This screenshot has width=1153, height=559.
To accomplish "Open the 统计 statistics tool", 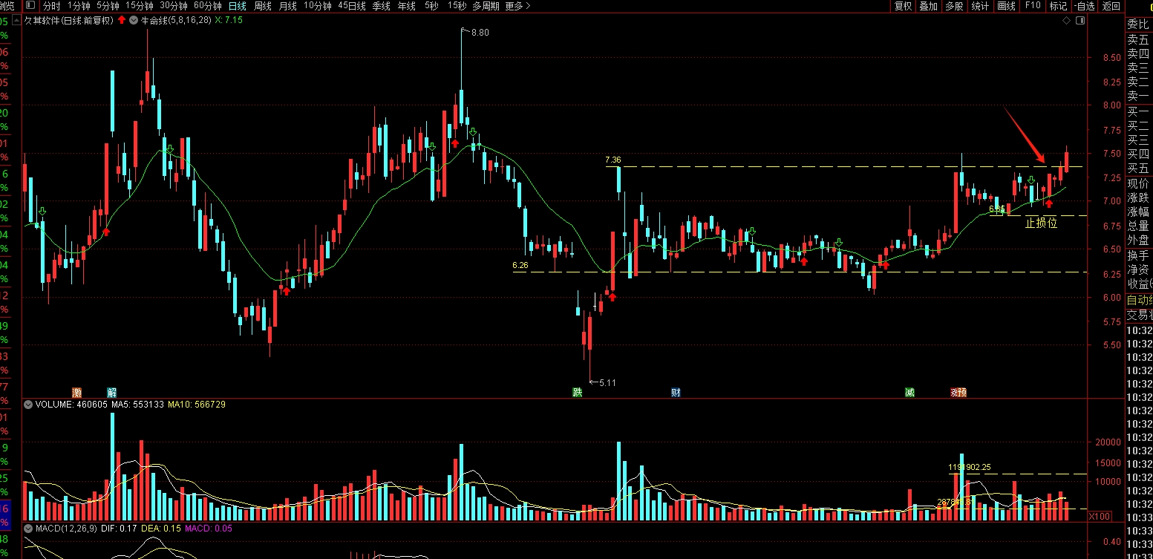I will 980,6.
